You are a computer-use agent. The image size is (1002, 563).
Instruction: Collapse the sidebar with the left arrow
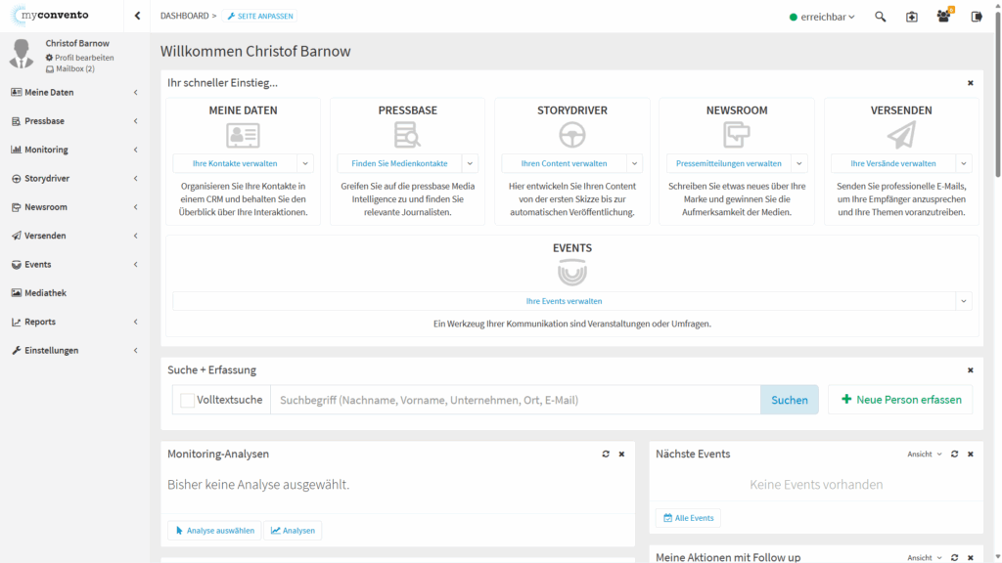pyautogui.click(x=137, y=16)
